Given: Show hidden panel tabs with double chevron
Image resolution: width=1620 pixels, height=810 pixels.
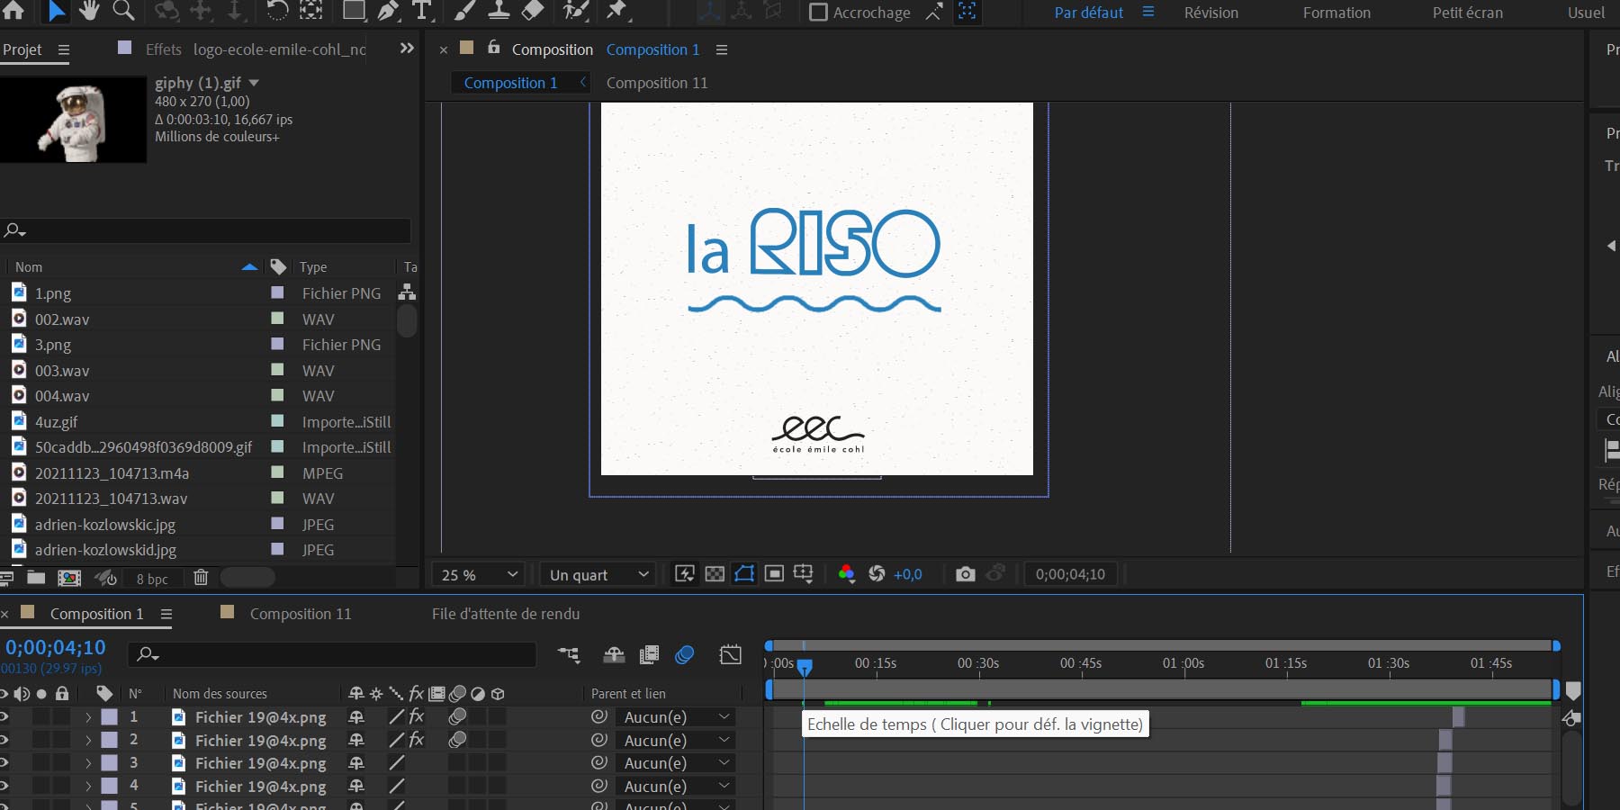Looking at the screenshot, I should (407, 49).
